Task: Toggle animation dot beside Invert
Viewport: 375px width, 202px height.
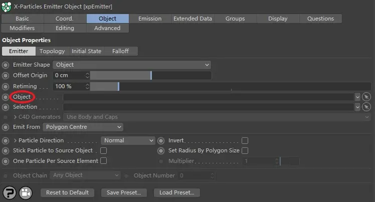Action: pos(161,141)
